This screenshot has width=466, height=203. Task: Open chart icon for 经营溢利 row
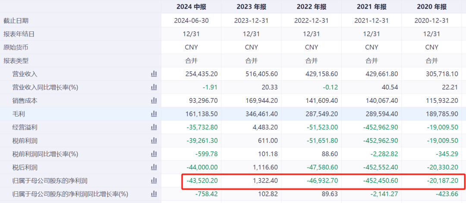(154, 127)
